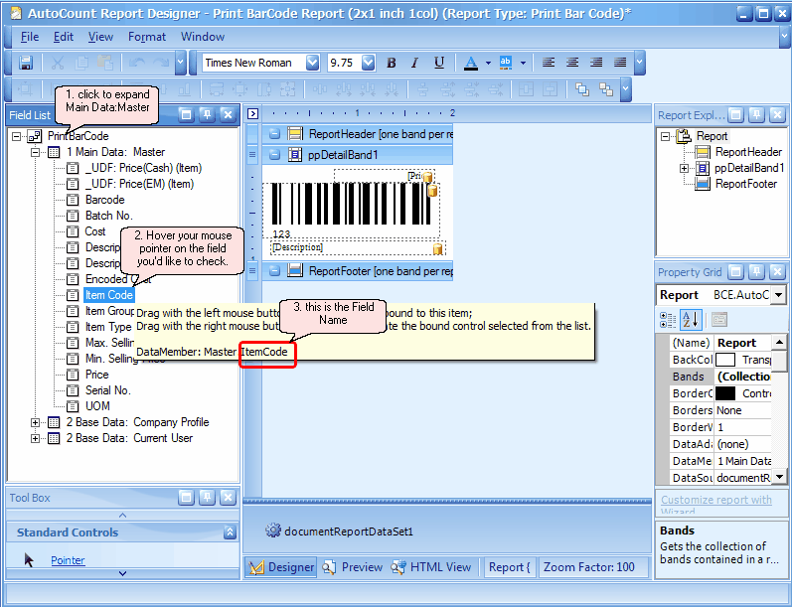Select _UDF: Price(EM) (Item) field
The width and height of the screenshot is (792, 607).
pyautogui.click(x=139, y=184)
